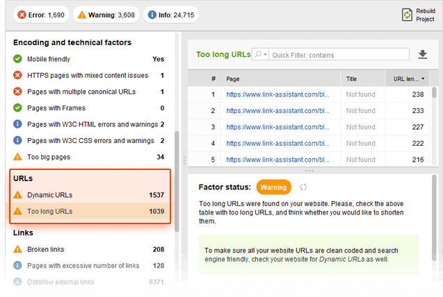The height and width of the screenshot is (297, 443).
Task: Toggle the Info: 24,715 filter pill
Action: (171, 14)
